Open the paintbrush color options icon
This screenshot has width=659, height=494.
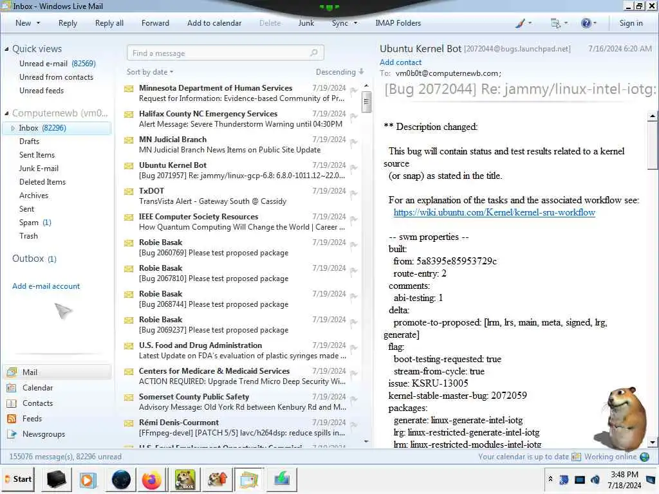pos(520,24)
